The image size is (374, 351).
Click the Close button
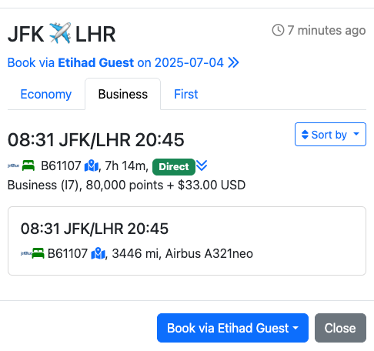[x=340, y=328]
